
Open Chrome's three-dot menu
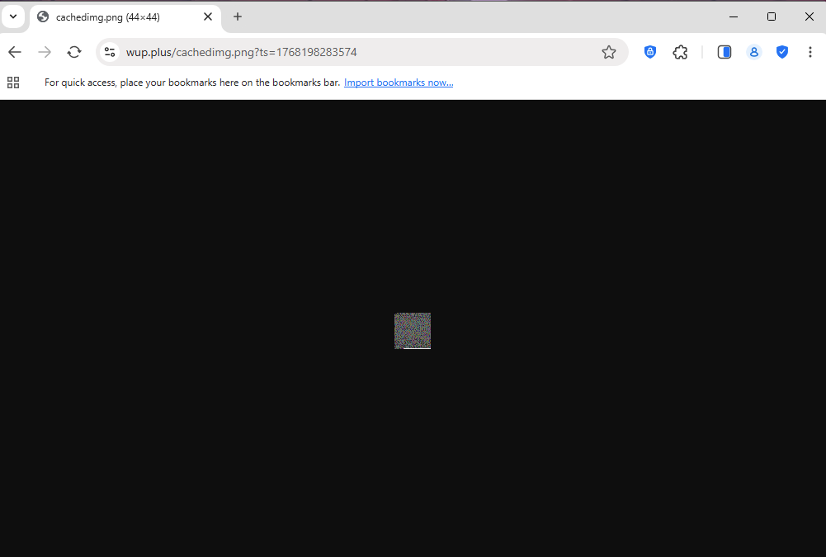pyautogui.click(x=810, y=52)
